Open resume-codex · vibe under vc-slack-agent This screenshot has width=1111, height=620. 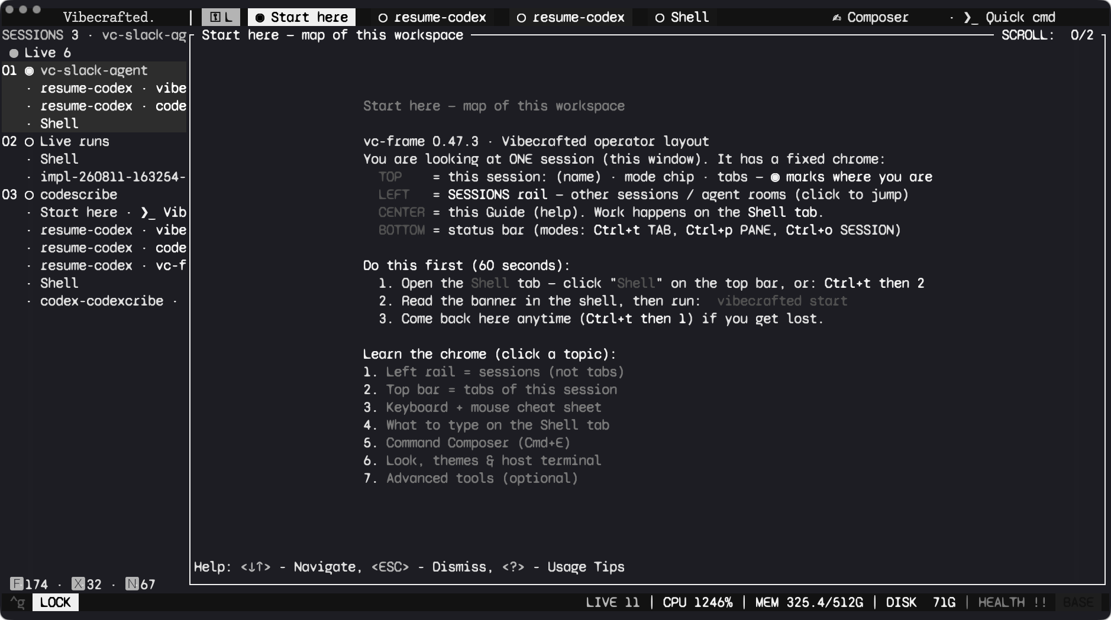[x=113, y=88]
